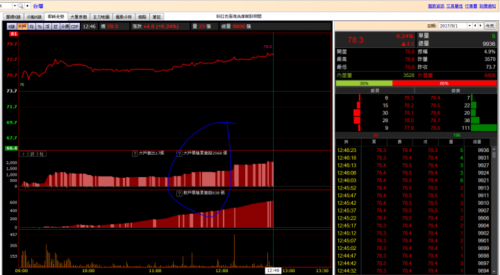The height and width of the screenshot is (275, 500).
Task: Click the 66.4 lower limit price label
Action: [x=12, y=149]
